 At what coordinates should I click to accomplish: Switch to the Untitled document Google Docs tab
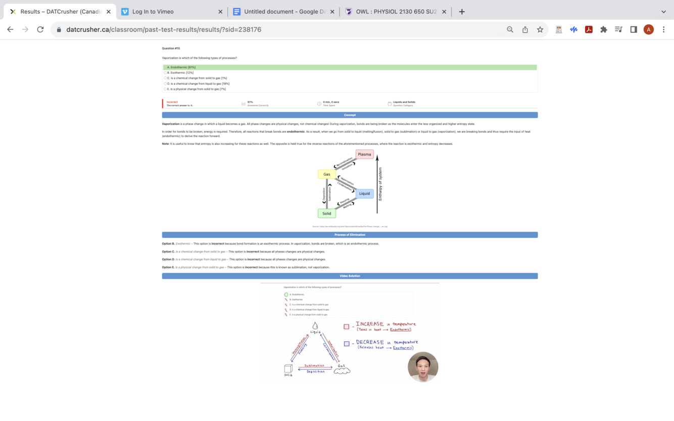click(x=283, y=12)
